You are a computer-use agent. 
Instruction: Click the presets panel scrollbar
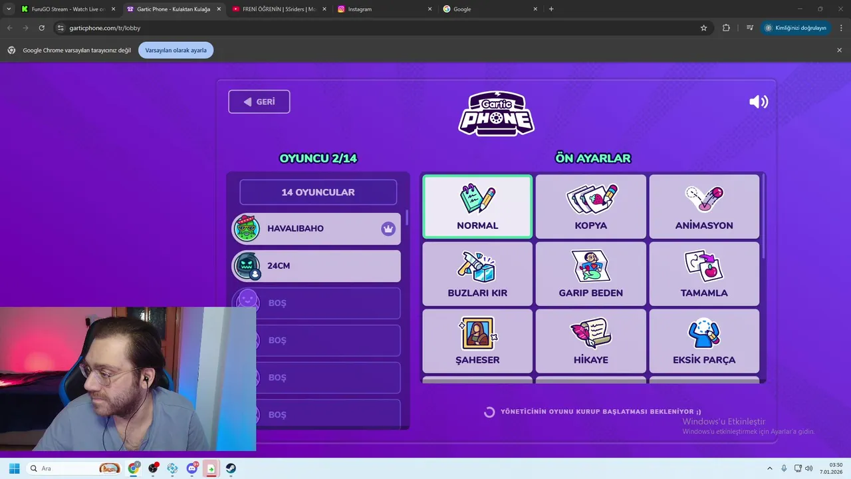click(763, 216)
